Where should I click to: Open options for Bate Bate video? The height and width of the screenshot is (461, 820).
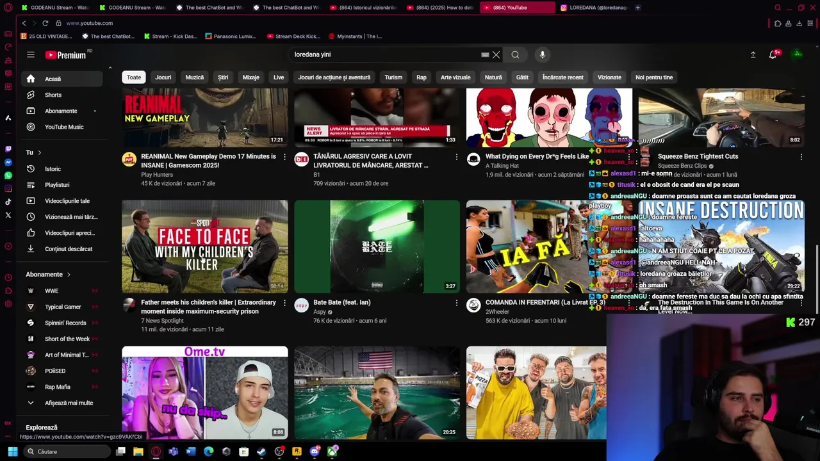point(457,303)
